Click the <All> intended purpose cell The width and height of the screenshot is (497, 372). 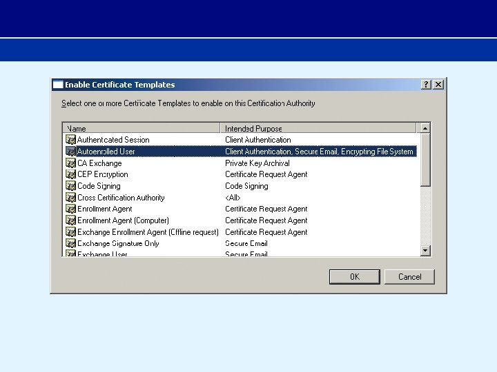point(233,198)
